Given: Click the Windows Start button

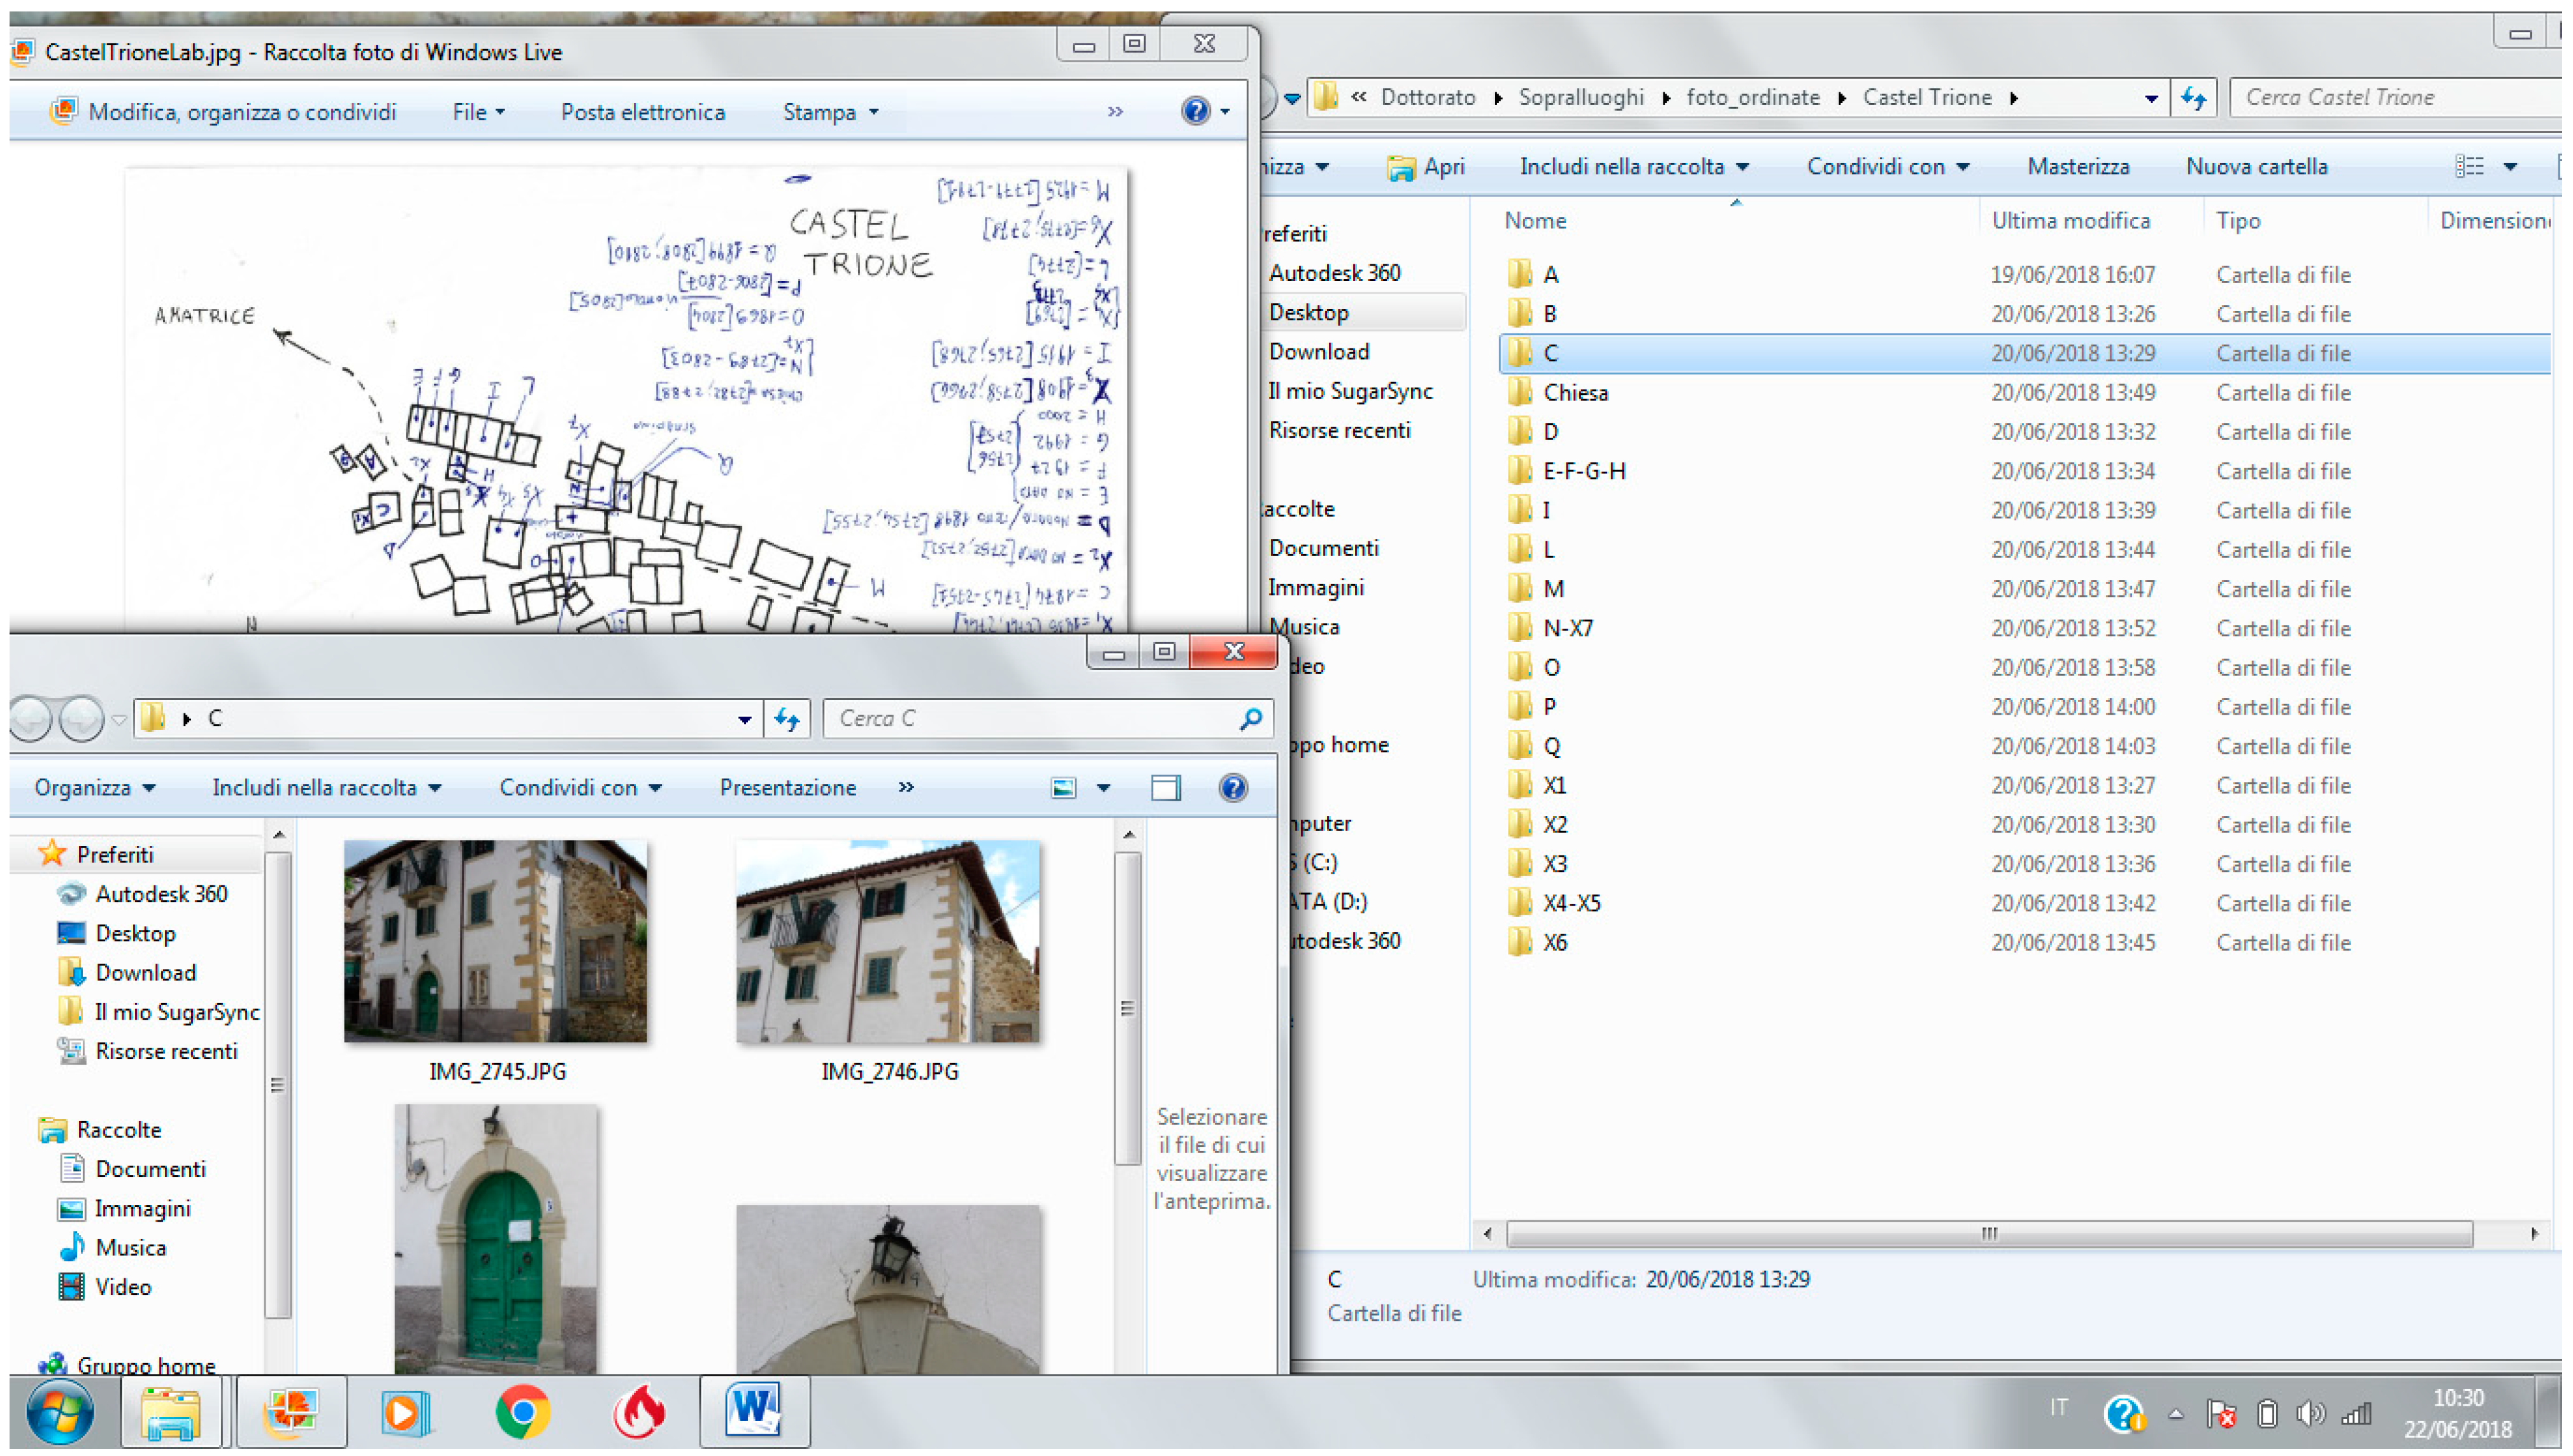Looking at the screenshot, I should [x=60, y=1411].
